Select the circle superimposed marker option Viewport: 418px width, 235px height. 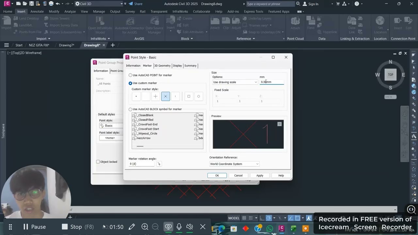pos(199,96)
